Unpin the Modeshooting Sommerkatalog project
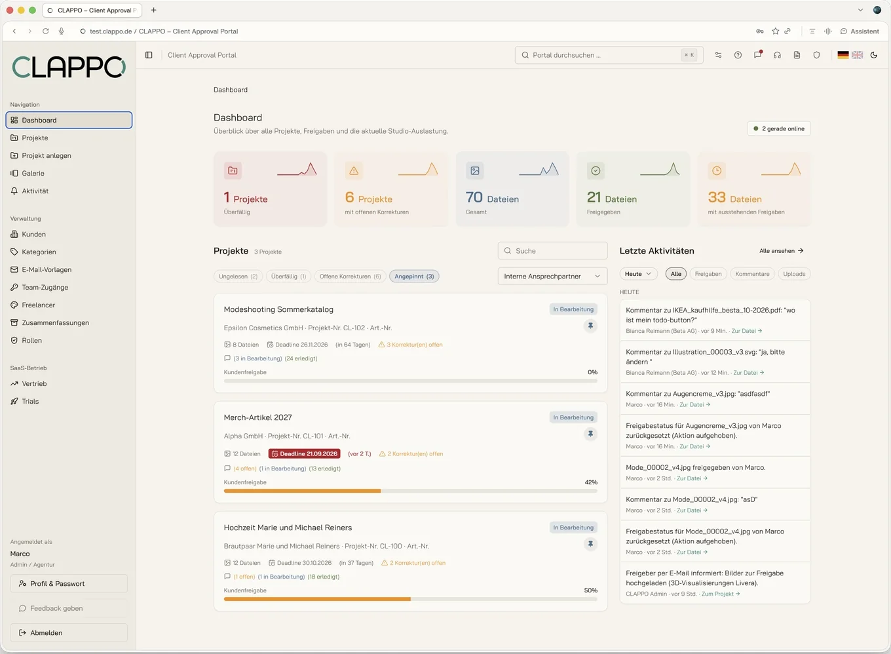Image resolution: width=891 pixels, height=654 pixels. tap(590, 326)
